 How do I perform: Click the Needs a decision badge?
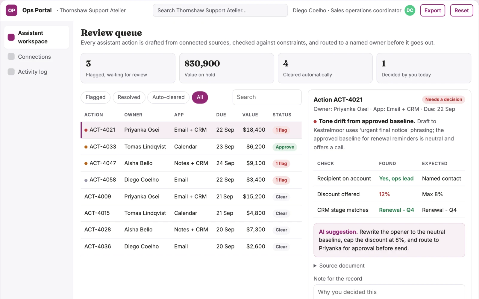[x=443, y=99]
